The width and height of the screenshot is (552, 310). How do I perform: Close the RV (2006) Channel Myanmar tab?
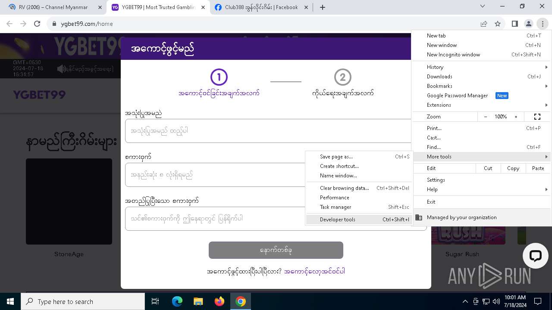(100, 7)
